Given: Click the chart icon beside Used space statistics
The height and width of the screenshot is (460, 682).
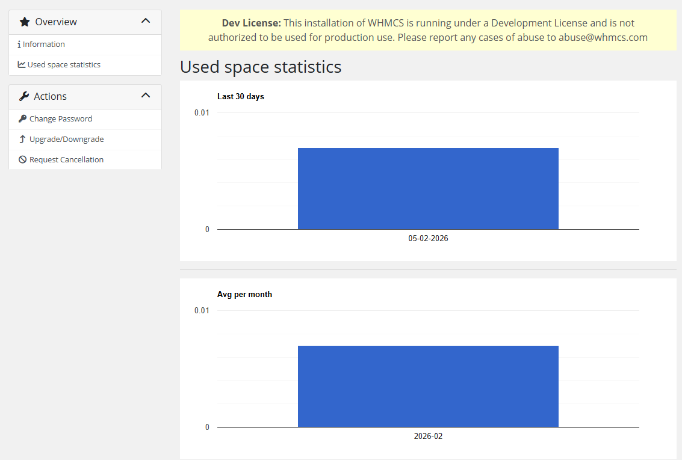Looking at the screenshot, I should 21,64.
